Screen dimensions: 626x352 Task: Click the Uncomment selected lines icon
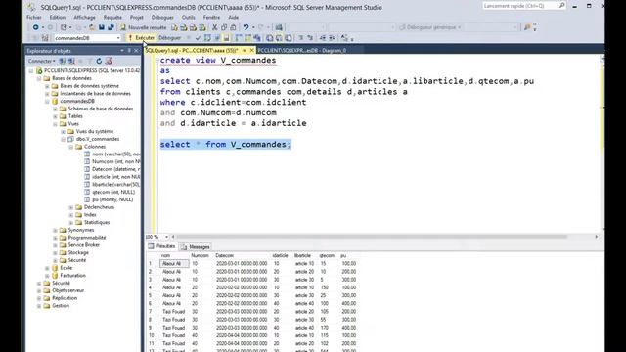[310, 38]
